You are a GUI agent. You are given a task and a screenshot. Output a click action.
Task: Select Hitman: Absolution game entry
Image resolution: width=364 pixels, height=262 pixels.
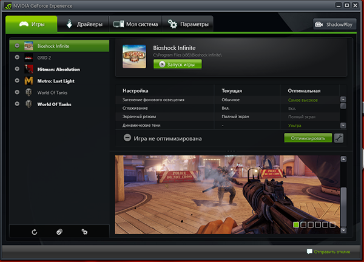tap(59, 69)
